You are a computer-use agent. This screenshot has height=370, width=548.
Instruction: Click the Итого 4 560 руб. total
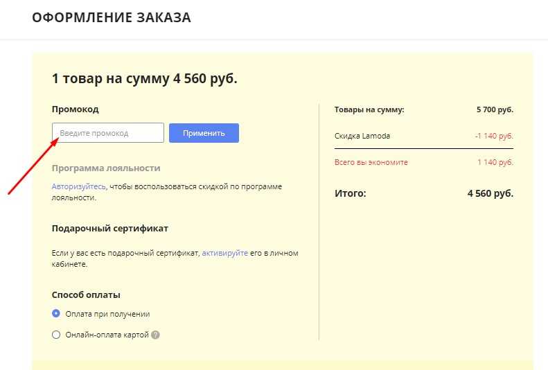[490, 193]
